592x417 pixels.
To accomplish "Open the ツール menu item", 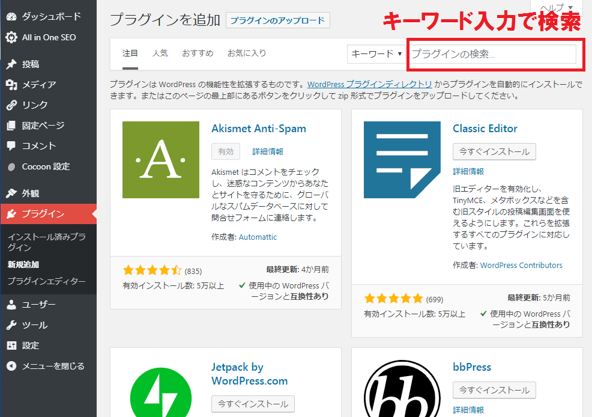I will 48,325.
